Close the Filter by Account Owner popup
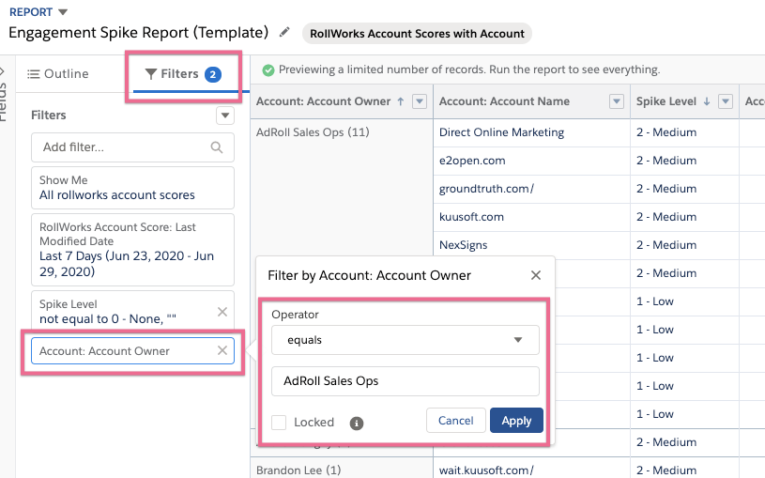This screenshot has width=765, height=478. click(x=536, y=275)
